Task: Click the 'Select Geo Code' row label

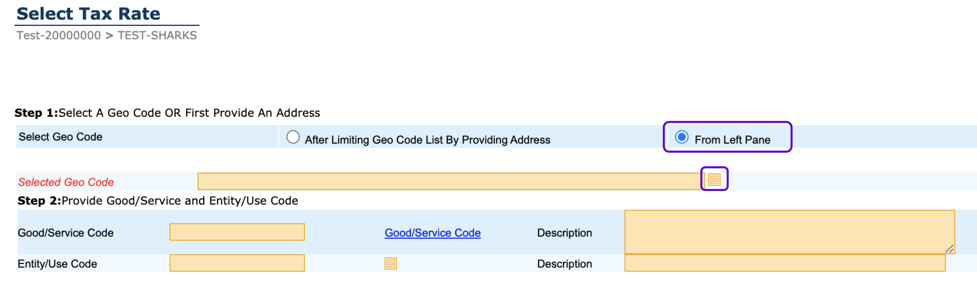Action: pos(60,137)
